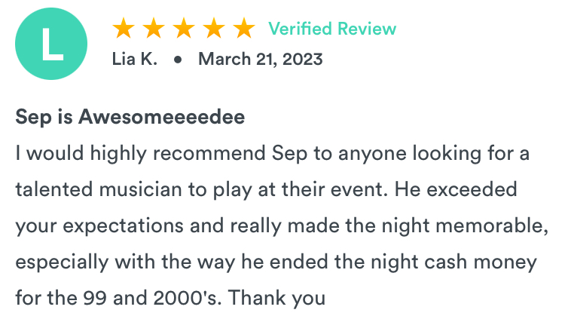
Task: Click the third gold star
Action: pyautogui.click(x=184, y=28)
